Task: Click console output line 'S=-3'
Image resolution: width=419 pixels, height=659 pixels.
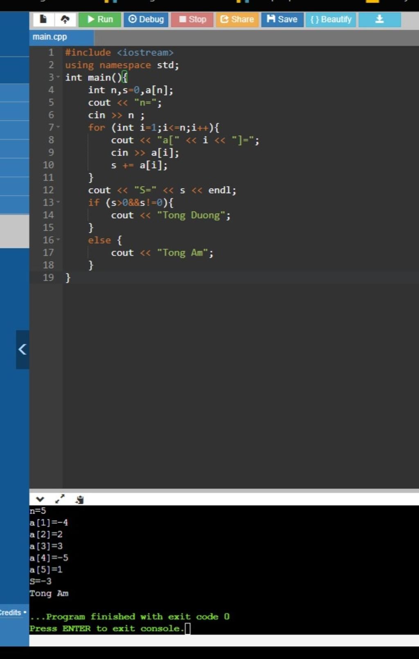Action: click(41, 581)
